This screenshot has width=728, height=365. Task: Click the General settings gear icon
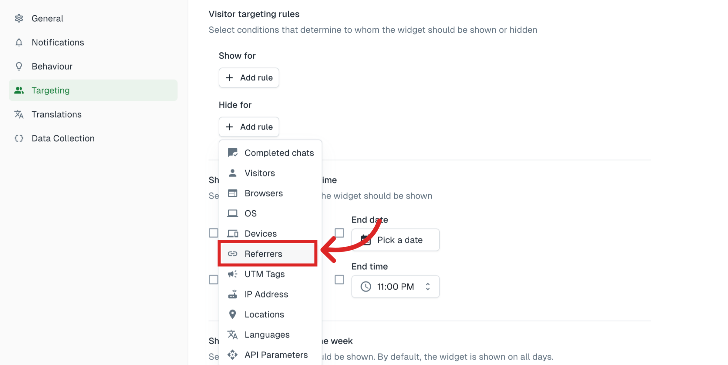pos(19,18)
